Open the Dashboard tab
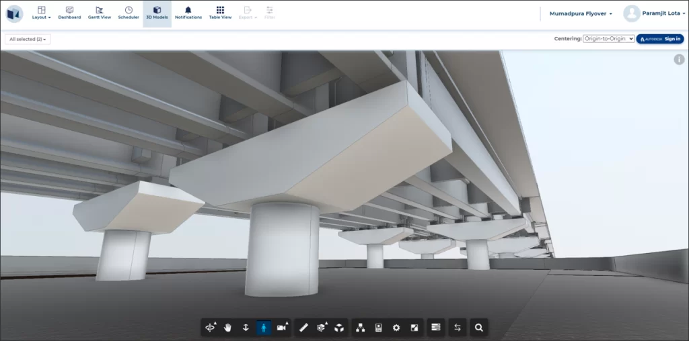Image resolution: width=689 pixels, height=341 pixels. click(69, 13)
